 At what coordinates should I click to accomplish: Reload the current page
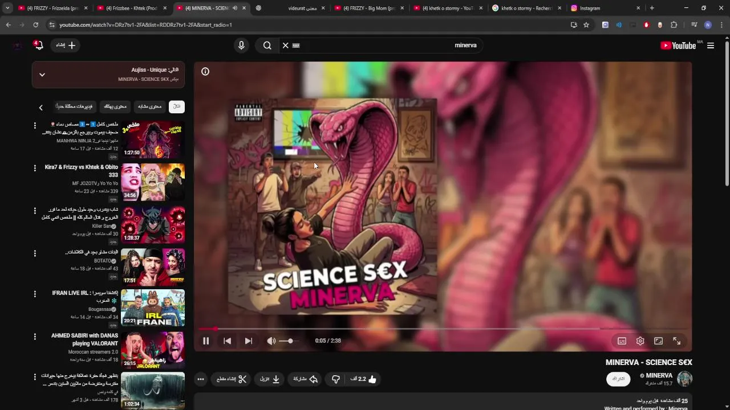coord(35,25)
